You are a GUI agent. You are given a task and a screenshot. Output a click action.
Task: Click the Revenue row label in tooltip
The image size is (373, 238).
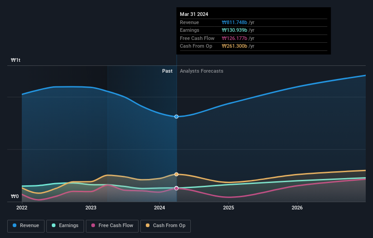189,22
